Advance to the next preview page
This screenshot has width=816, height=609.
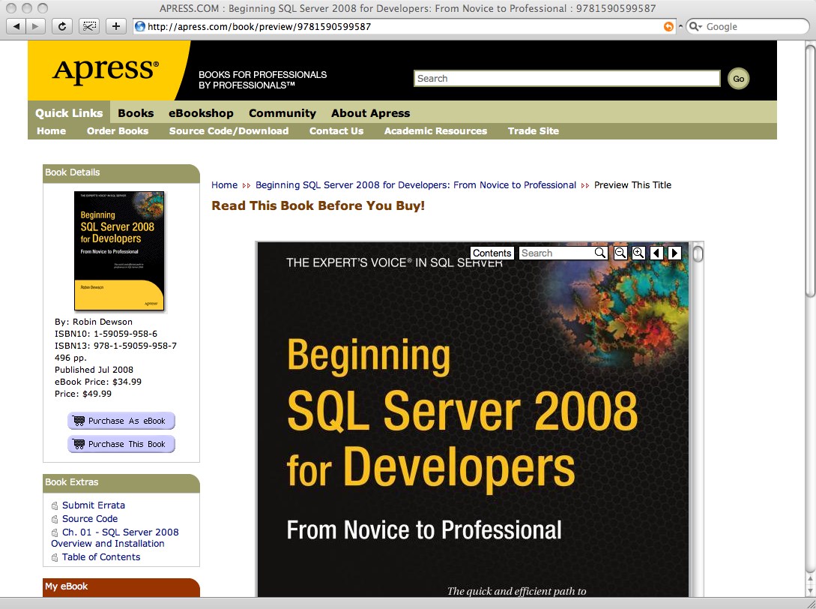[x=674, y=253]
